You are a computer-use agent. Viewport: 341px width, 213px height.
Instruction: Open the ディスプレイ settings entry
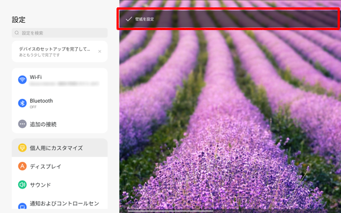(x=60, y=166)
